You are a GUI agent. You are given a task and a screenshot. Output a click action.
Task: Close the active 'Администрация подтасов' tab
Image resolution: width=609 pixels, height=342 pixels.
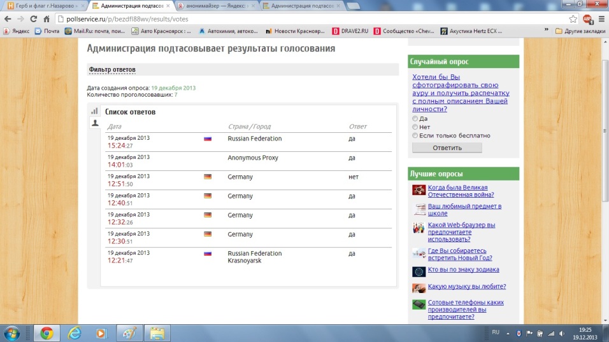coord(168,6)
